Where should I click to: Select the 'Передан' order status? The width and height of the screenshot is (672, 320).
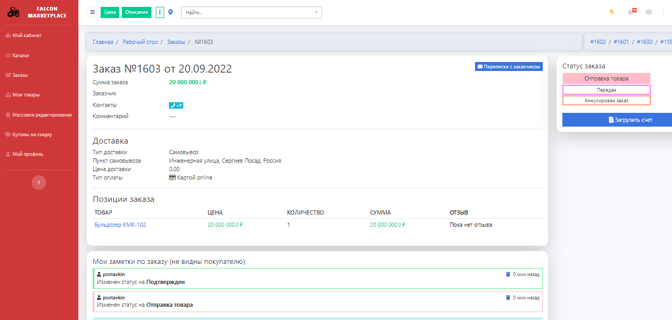tap(606, 90)
